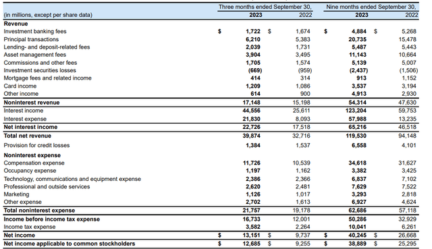Click the value 16,733 in Income before tax
Image resolution: width=432 pixels, height=249 pixels.
click(252, 219)
